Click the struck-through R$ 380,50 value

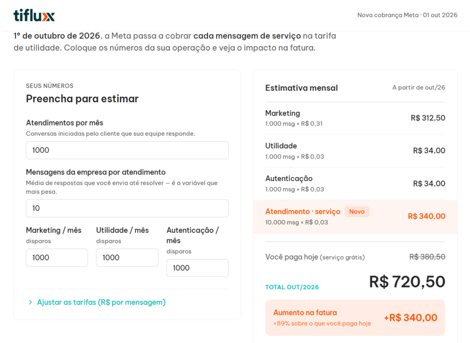point(427,257)
